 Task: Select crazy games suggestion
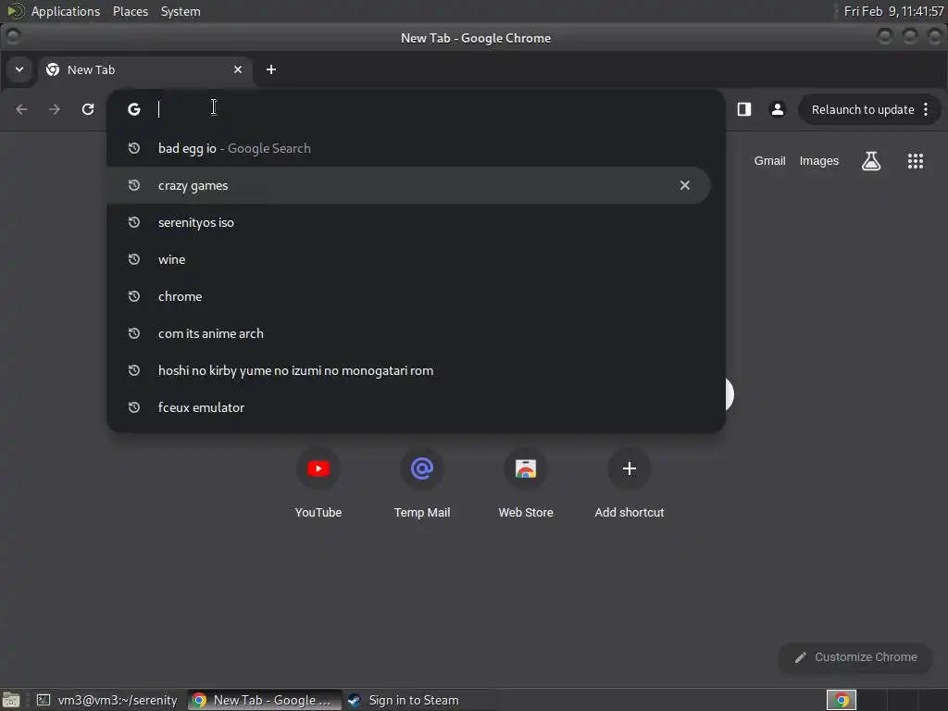pos(408,185)
